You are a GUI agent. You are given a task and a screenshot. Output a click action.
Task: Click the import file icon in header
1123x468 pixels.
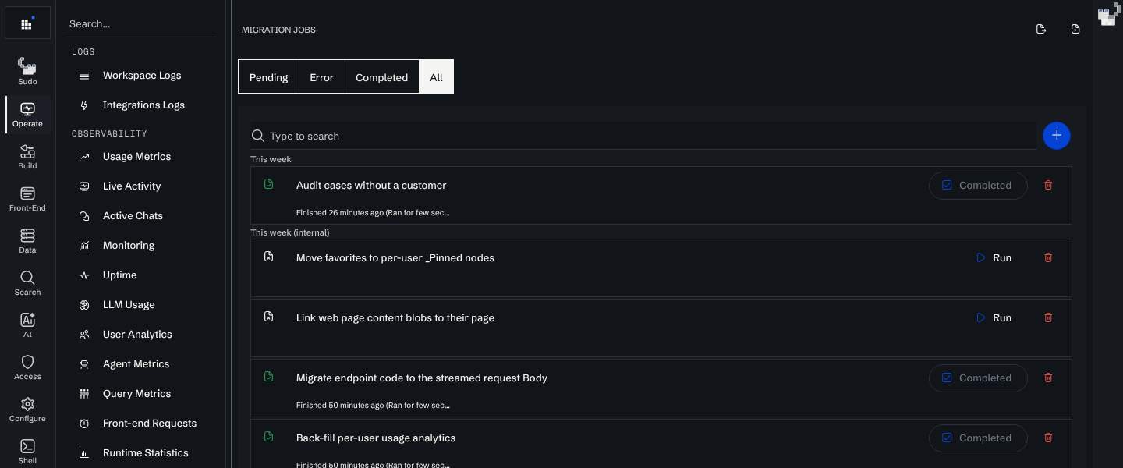click(1075, 29)
